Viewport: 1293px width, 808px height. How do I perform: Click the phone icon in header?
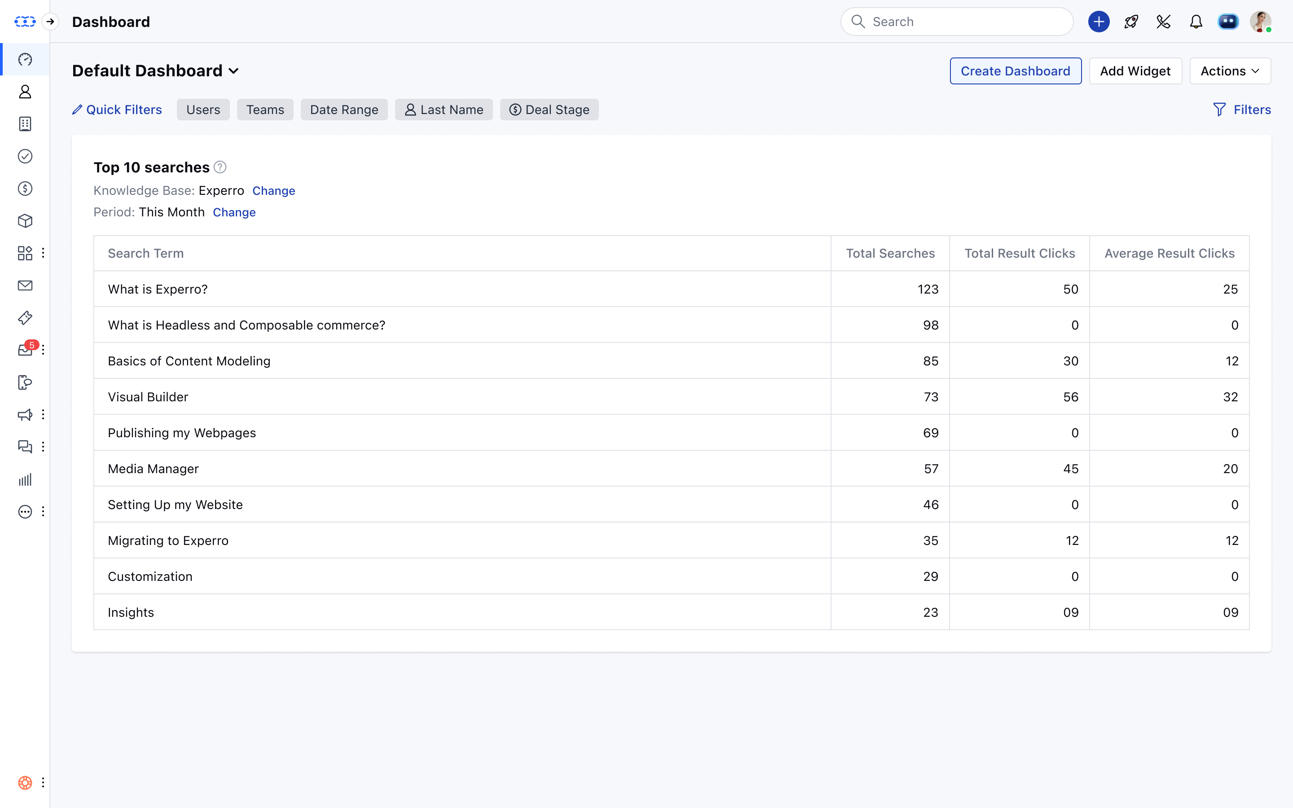tap(1163, 22)
